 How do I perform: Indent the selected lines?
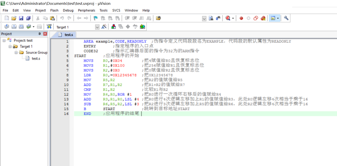pyautogui.click(x=127, y=18)
